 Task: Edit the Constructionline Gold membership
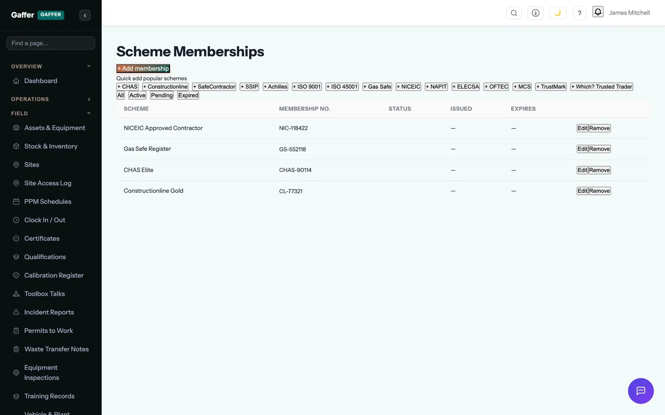[x=582, y=191]
